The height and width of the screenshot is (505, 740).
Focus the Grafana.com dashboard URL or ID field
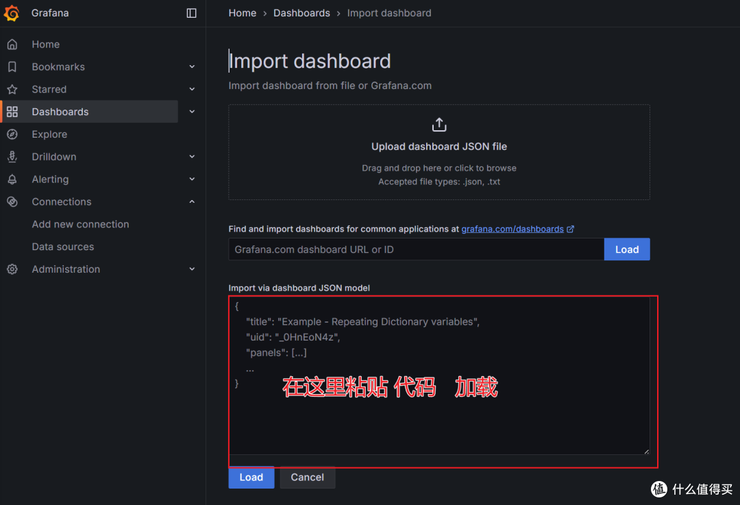coord(416,249)
